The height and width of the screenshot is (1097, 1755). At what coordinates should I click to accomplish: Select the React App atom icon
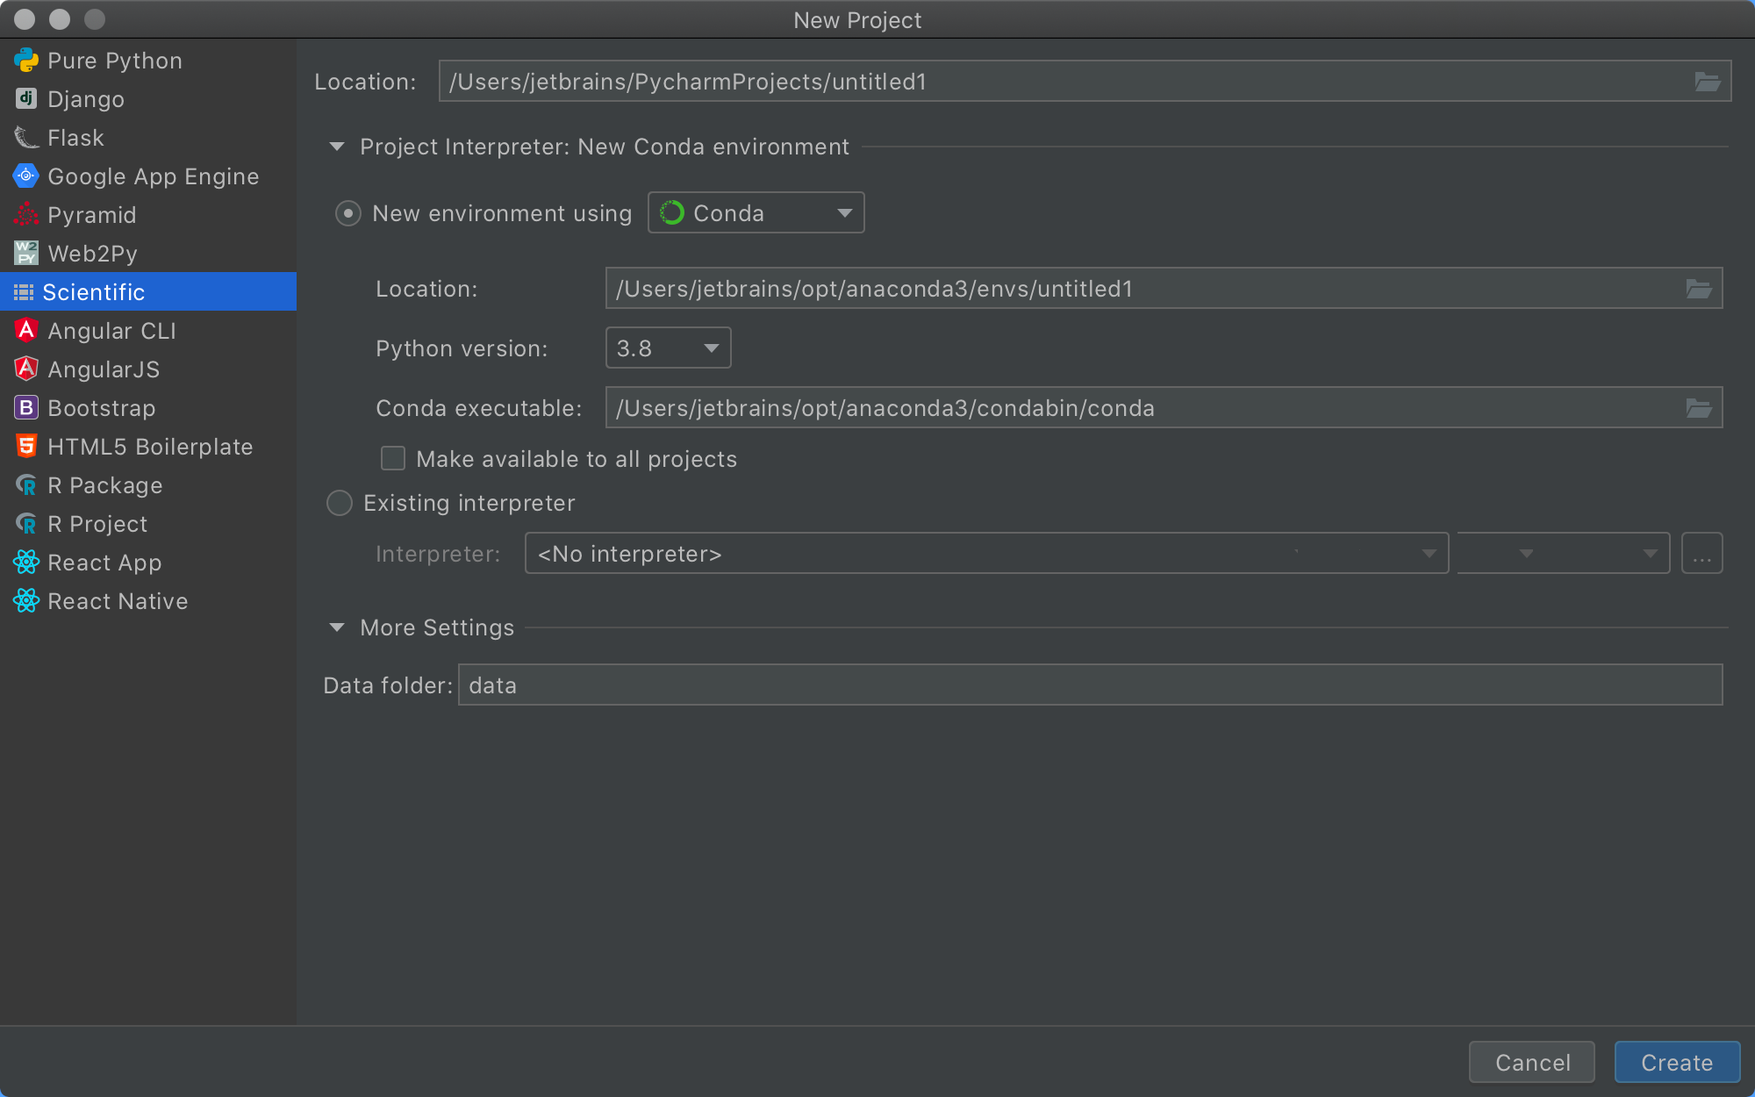(x=26, y=562)
